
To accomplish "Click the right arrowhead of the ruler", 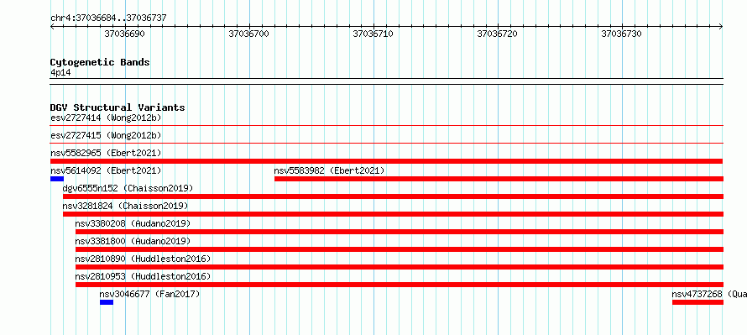I will coord(721,27).
